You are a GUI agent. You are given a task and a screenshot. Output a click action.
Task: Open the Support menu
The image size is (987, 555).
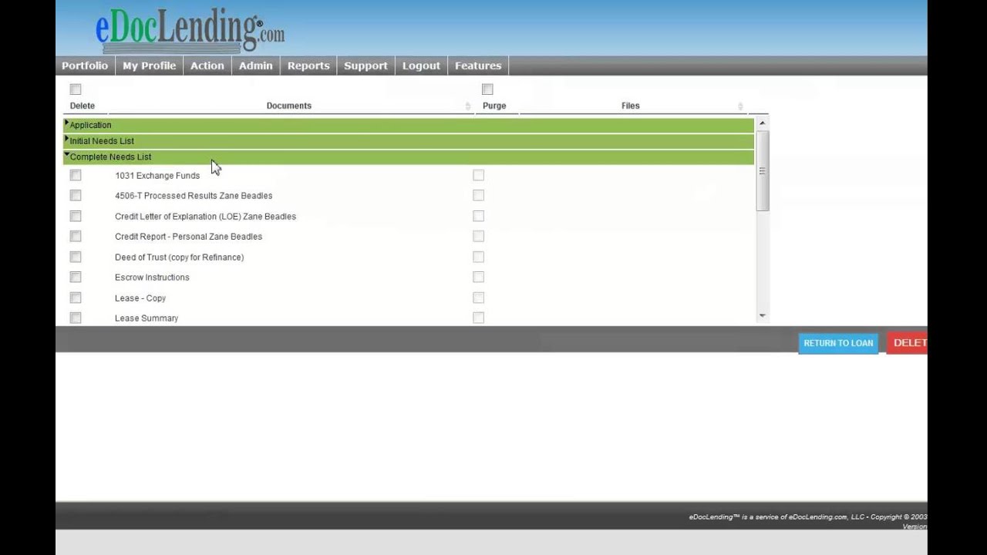(365, 66)
